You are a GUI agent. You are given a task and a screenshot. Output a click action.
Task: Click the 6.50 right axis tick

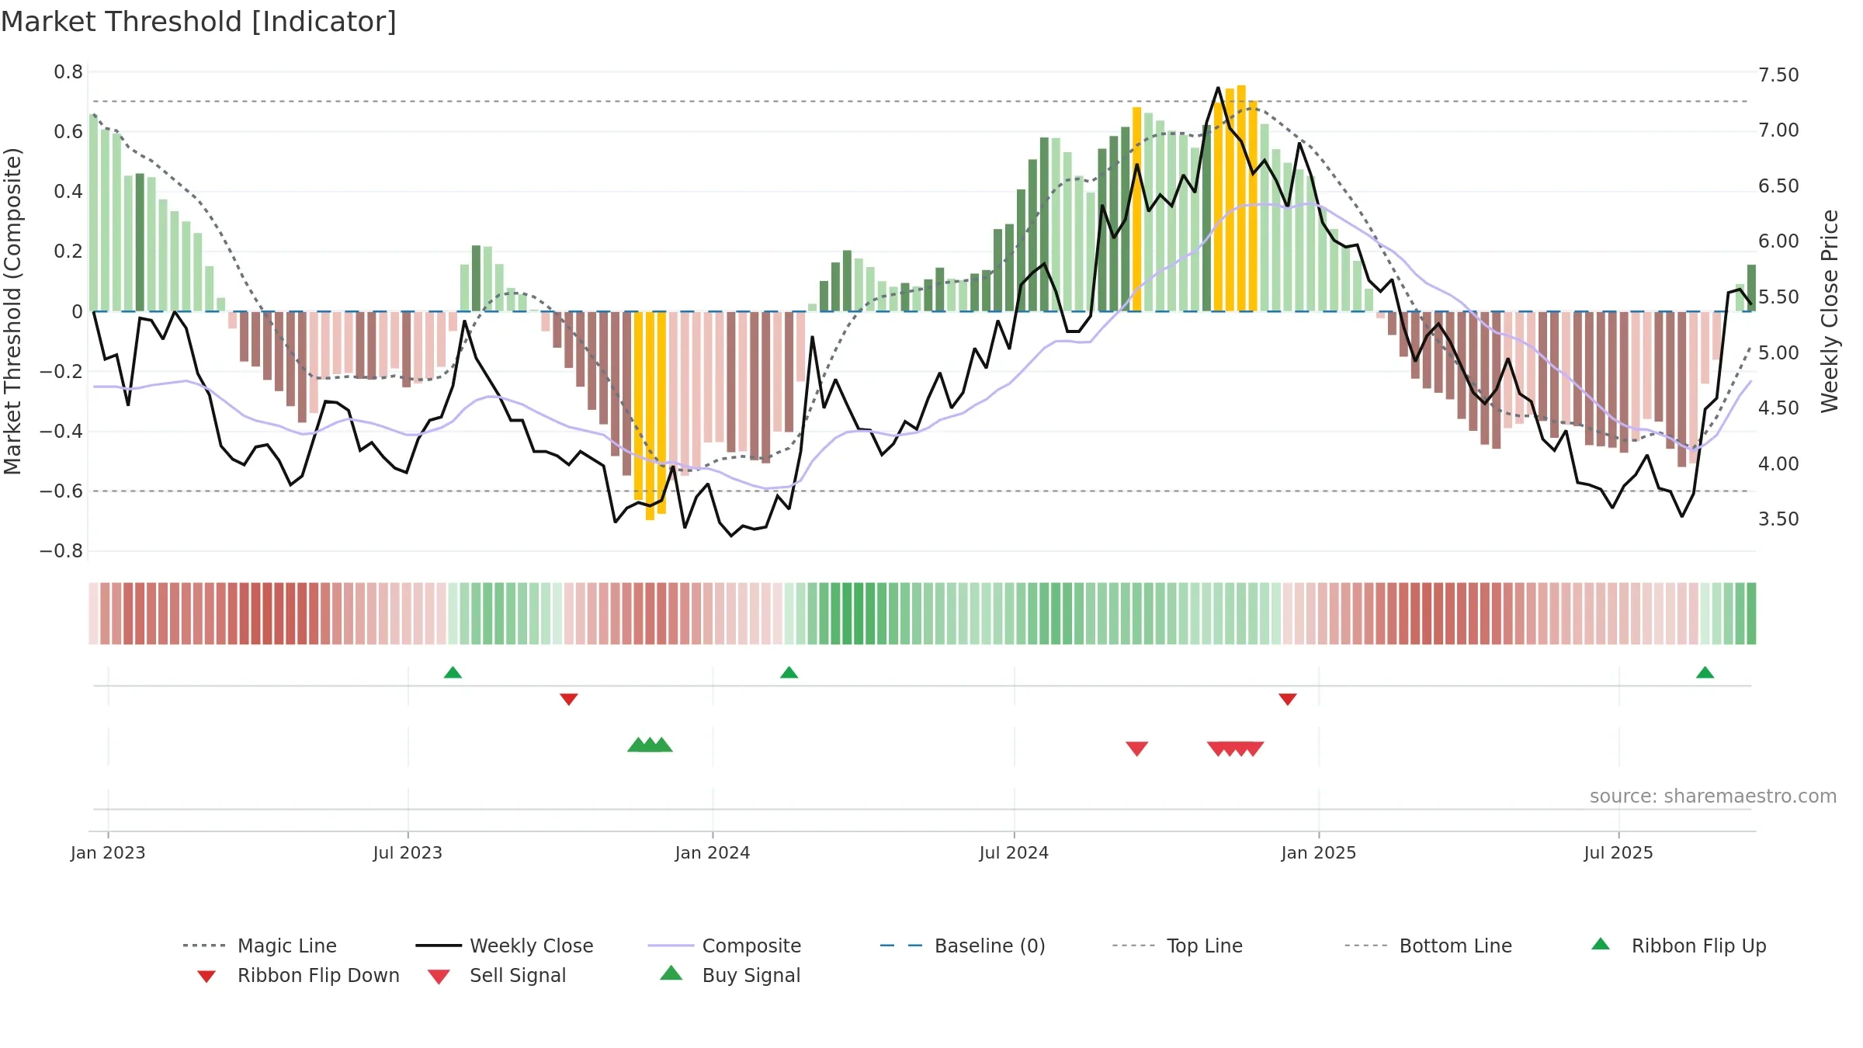[1778, 186]
